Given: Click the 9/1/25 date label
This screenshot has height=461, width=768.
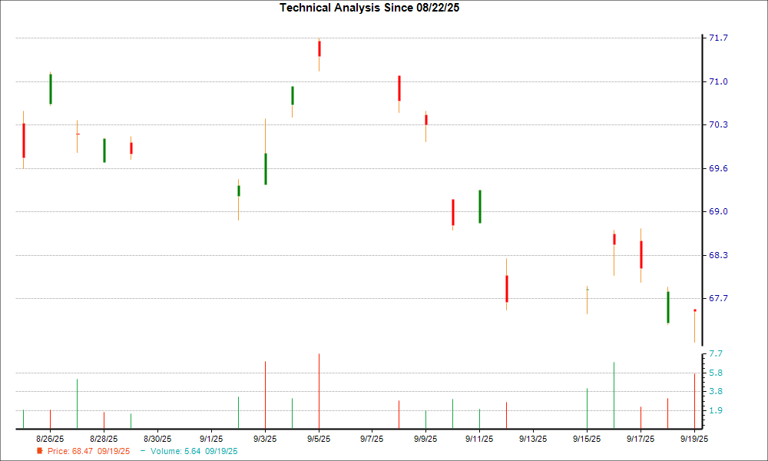Looking at the screenshot, I should pos(211,439).
